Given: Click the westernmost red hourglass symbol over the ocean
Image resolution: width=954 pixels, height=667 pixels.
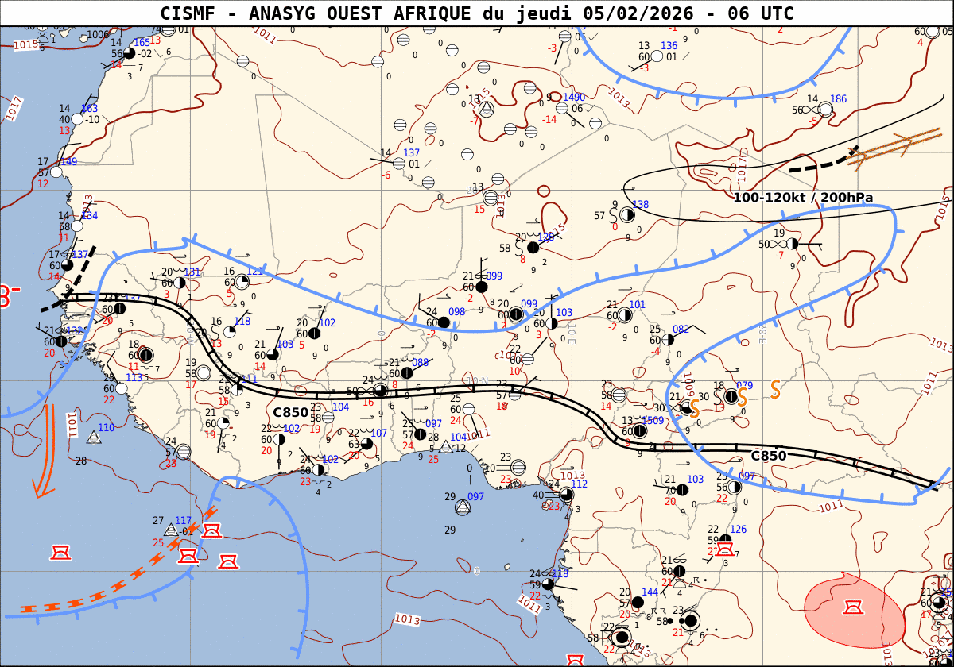Looking at the screenshot, I should click(x=60, y=552).
